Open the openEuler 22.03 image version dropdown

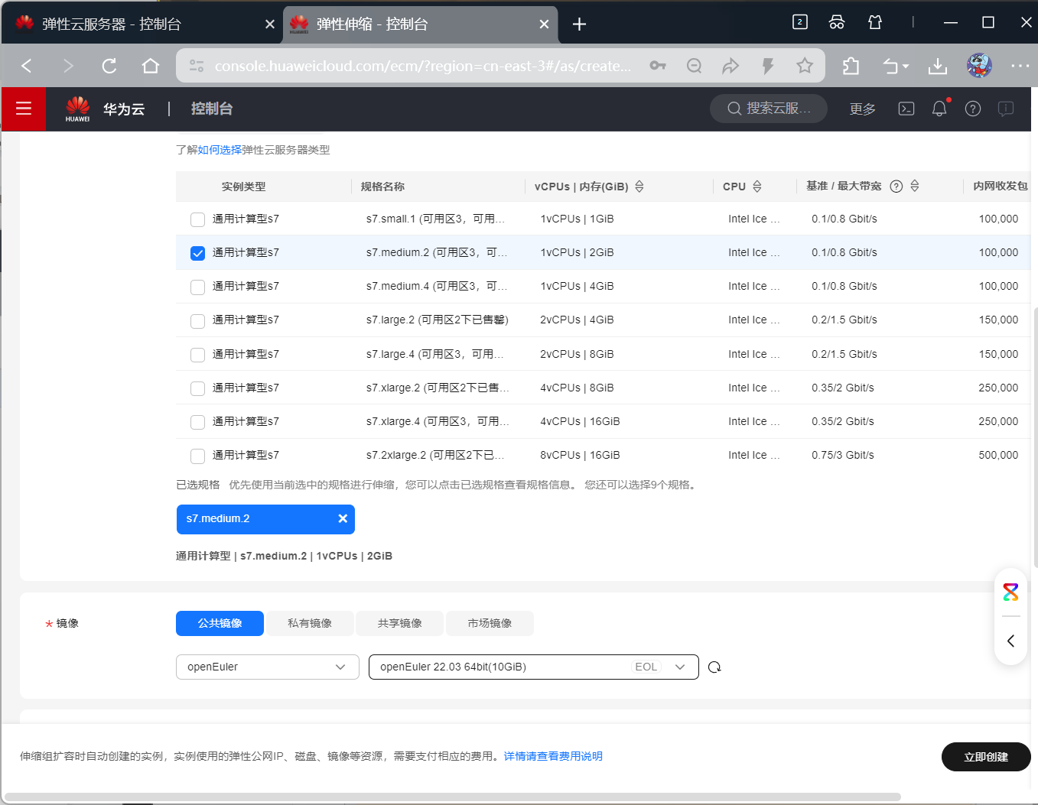click(533, 667)
